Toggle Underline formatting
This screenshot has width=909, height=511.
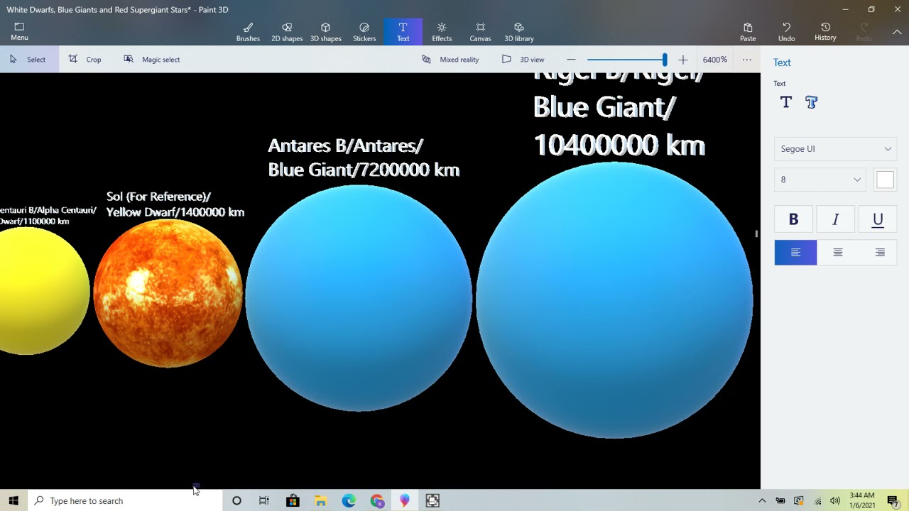pyautogui.click(x=878, y=220)
